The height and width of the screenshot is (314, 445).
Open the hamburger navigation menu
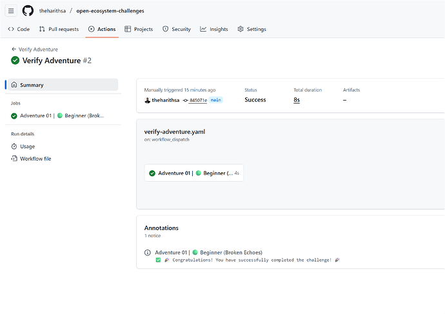[x=11, y=11]
